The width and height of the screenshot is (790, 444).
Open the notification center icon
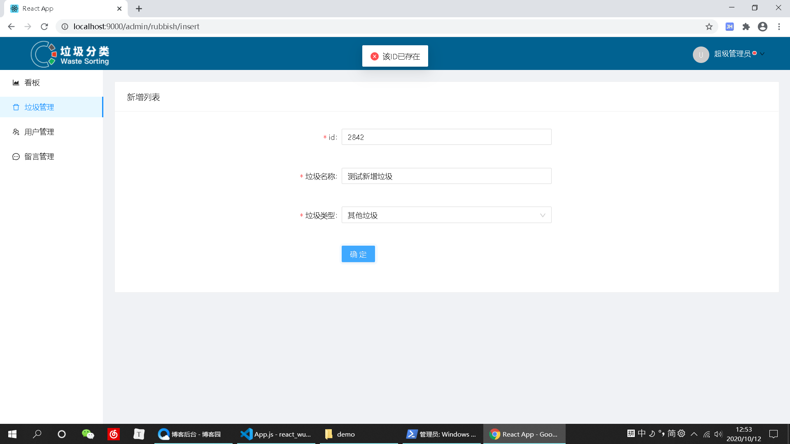coord(774,434)
